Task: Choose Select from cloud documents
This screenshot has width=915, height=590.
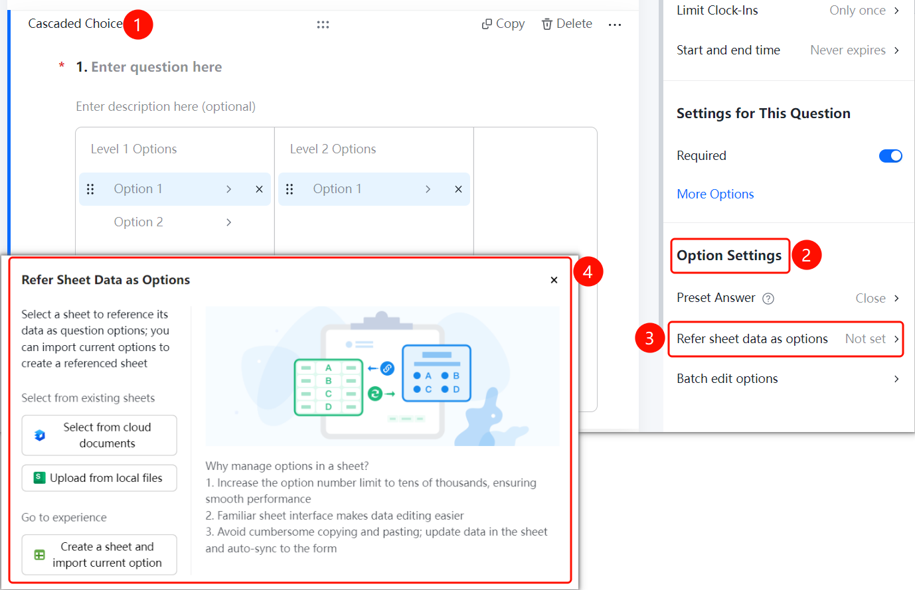Action: point(99,435)
